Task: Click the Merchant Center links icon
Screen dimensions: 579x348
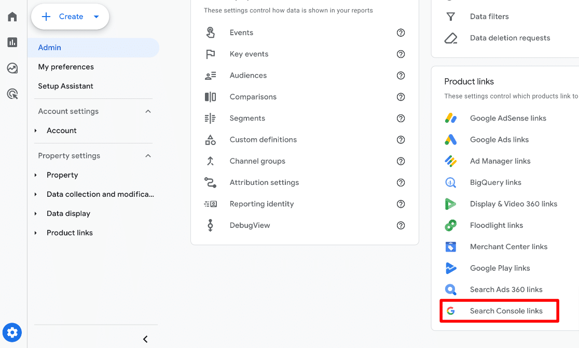Action: 451,247
